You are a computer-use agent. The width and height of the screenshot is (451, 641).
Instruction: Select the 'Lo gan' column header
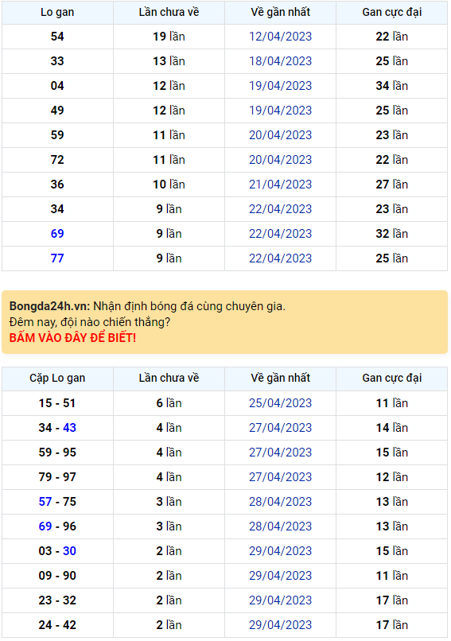click(x=57, y=12)
